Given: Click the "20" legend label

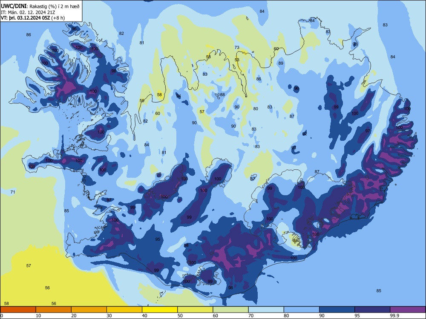Looking at the screenshot, I should (x=74, y=316).
